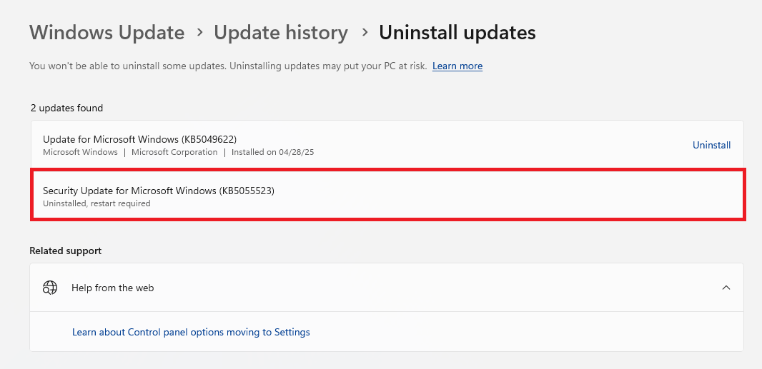762x369 pixels.
Task: Click the globe search help icon
Action: (50, 288)
